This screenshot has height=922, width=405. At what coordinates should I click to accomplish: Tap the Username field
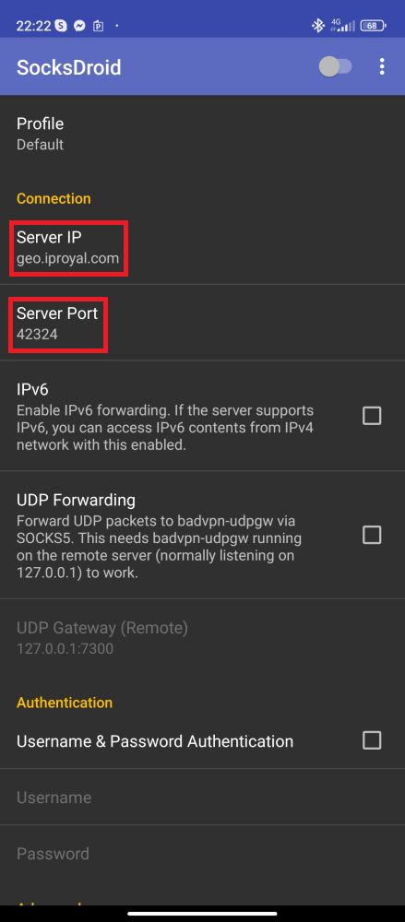point(203,798)
